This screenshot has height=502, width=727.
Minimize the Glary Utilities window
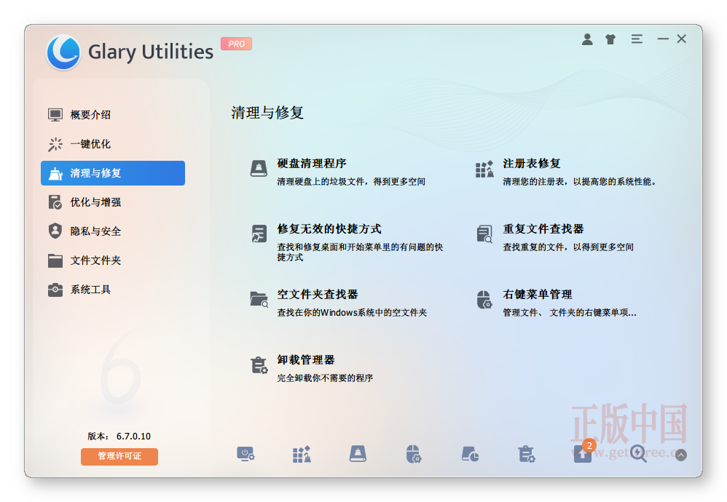(x=663, y=39)
